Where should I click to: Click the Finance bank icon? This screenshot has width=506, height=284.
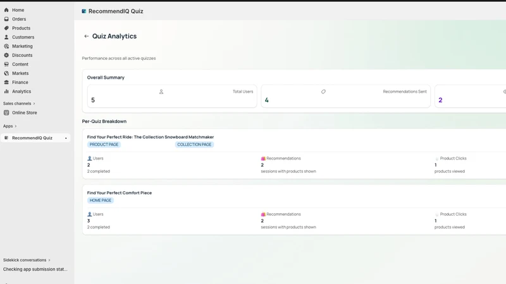(x=6, y=82)
